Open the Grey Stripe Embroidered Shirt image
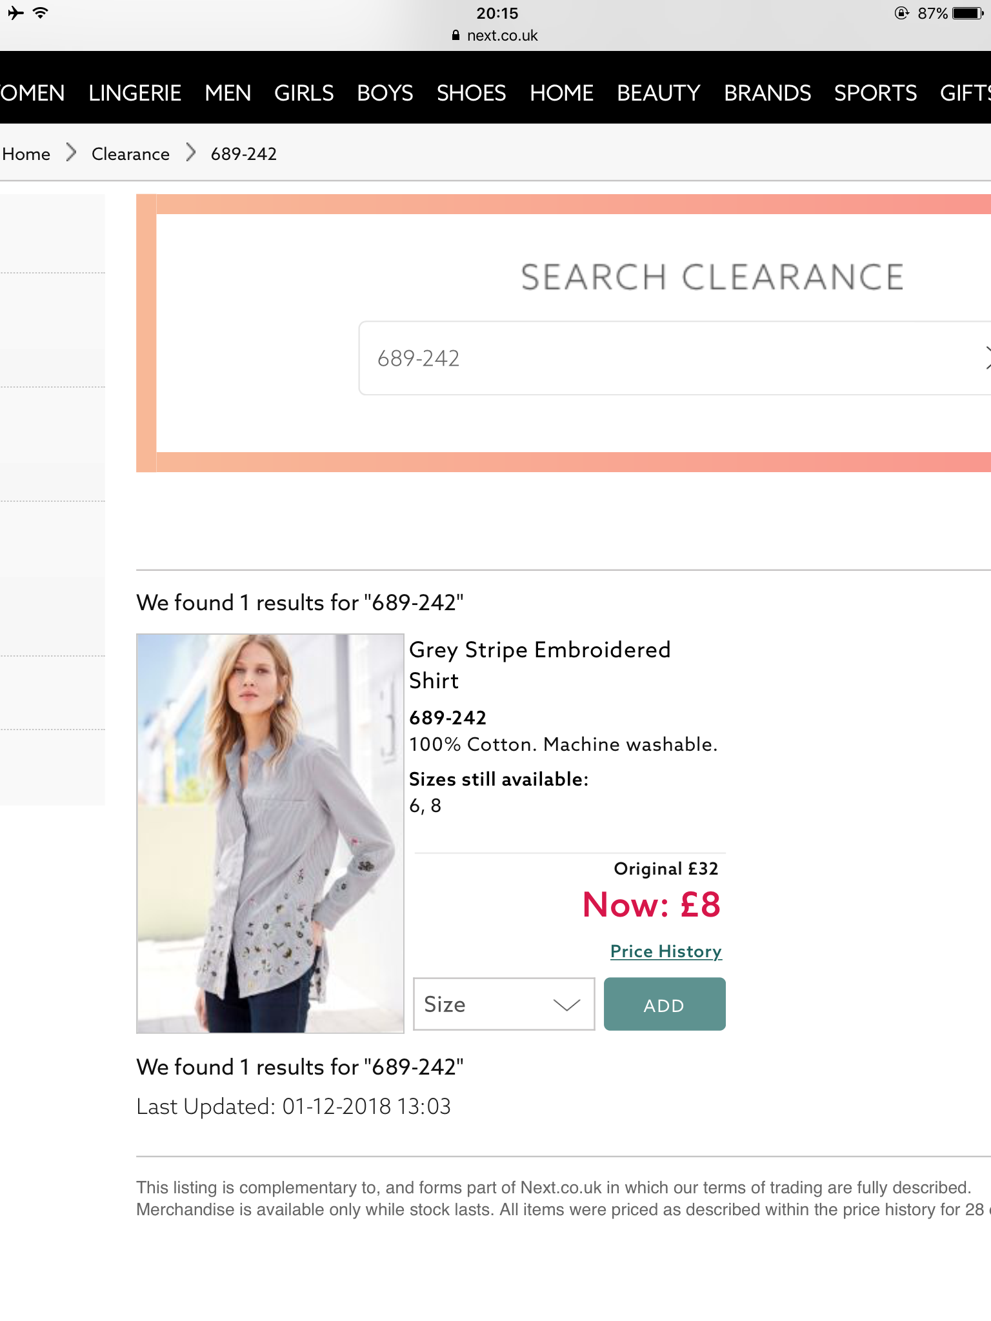 (x=270, y=833)
